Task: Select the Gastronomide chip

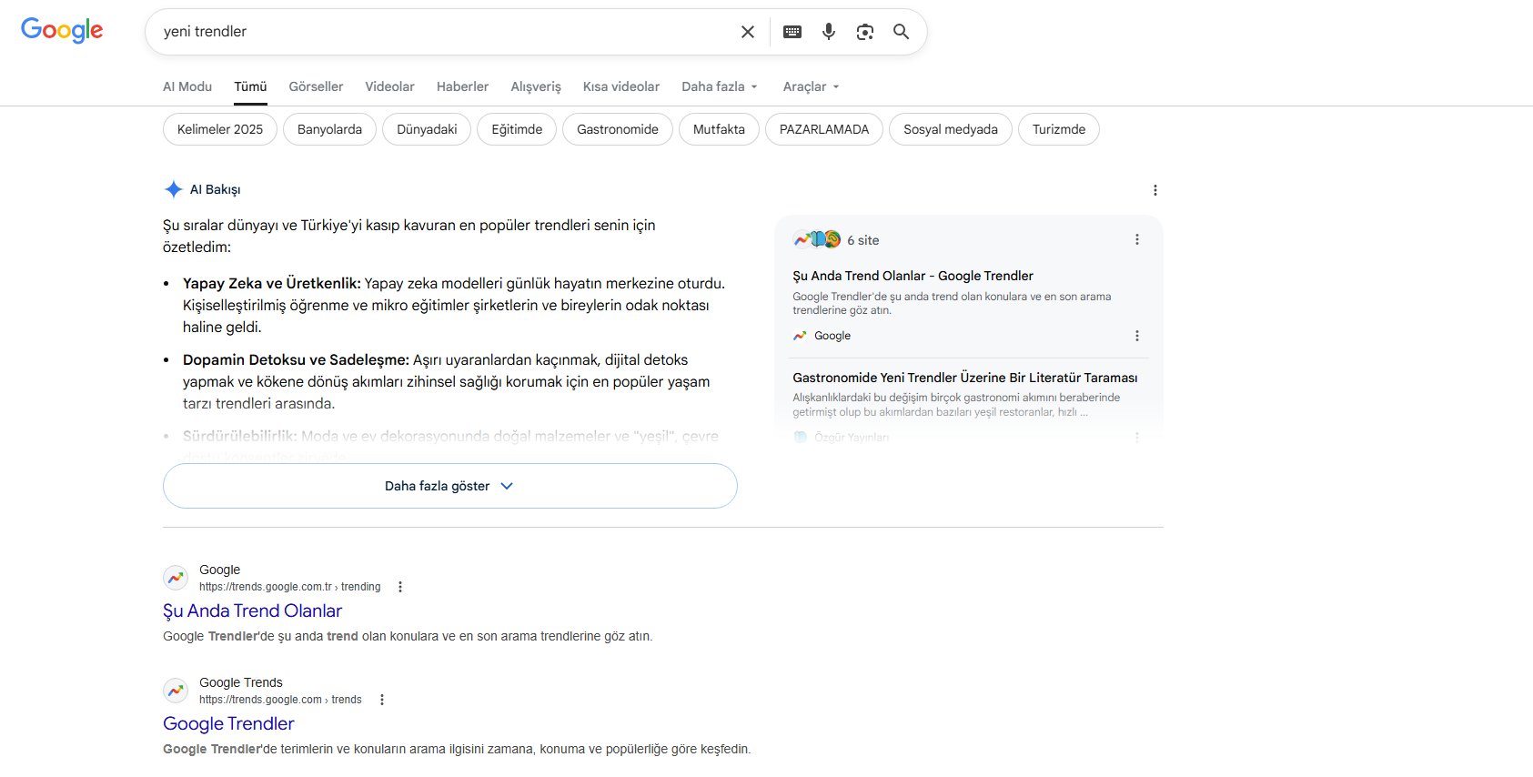Action: (x=618, y=129)
